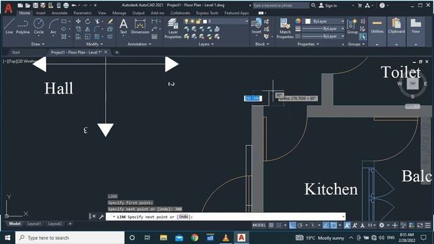Toggle object snap tracking
434x244 pixels.
point(326,225)
